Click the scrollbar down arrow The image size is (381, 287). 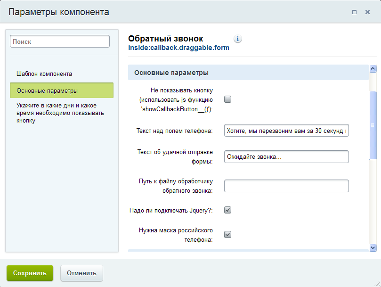pos(373,247)
